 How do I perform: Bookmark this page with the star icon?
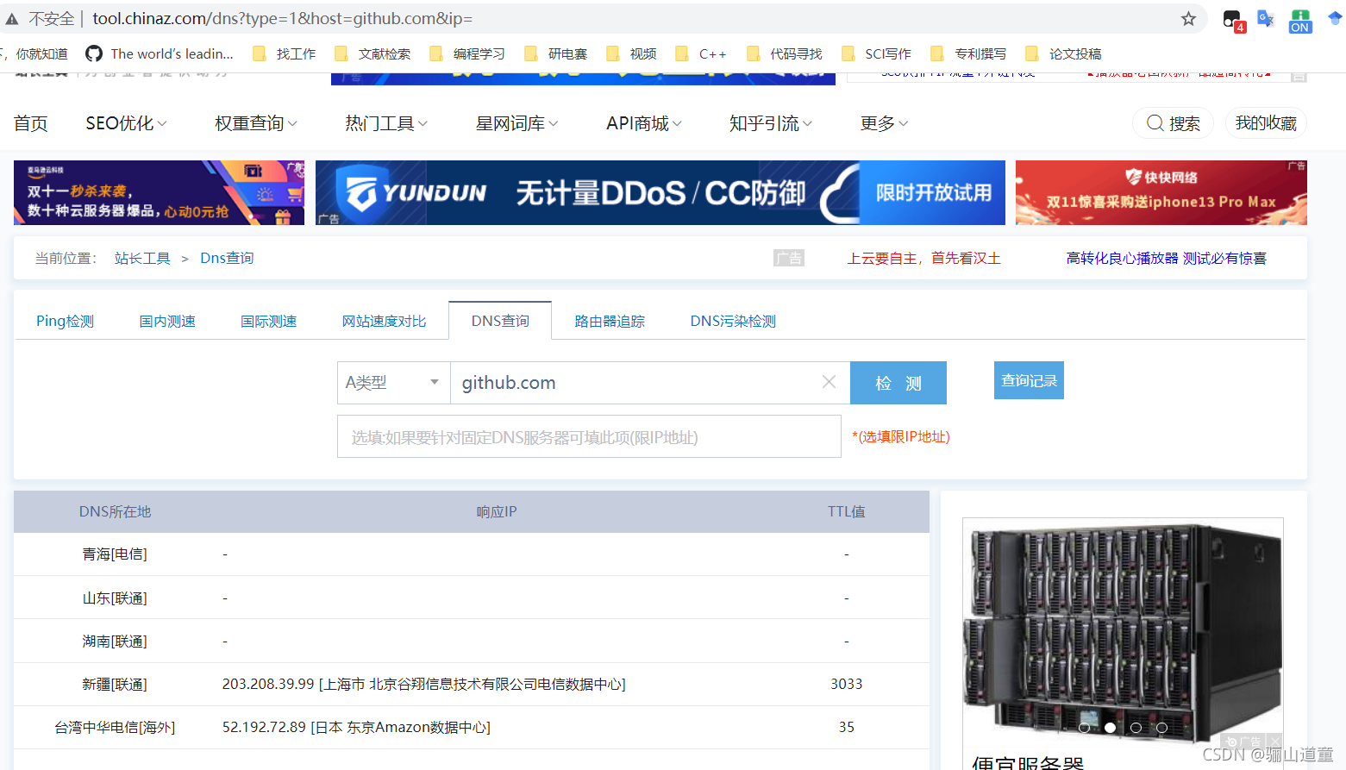[1188, 19]
